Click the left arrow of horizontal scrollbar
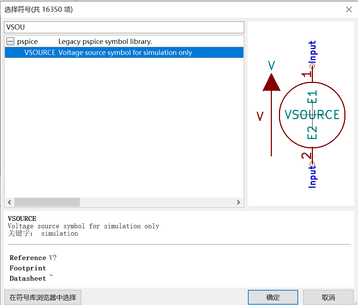Viewport: 358px width, 305px height. 10,202
